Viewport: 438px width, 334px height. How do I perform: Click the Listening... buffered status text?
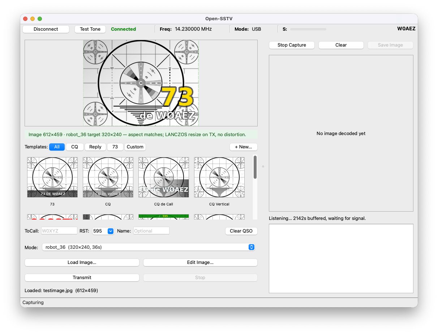(317, 218)
